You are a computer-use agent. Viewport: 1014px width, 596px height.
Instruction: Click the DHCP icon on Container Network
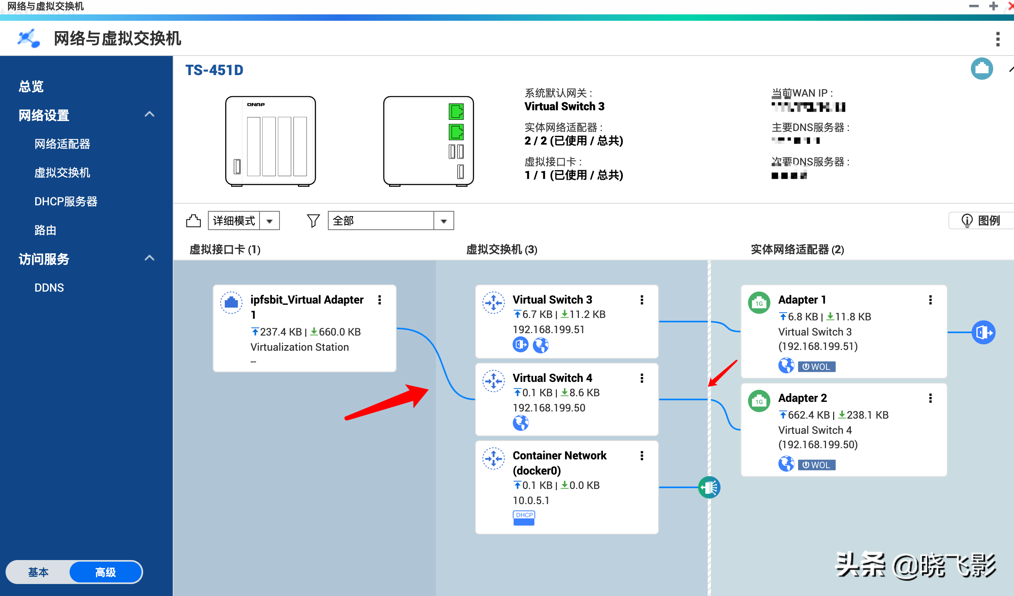pos(523,518)
